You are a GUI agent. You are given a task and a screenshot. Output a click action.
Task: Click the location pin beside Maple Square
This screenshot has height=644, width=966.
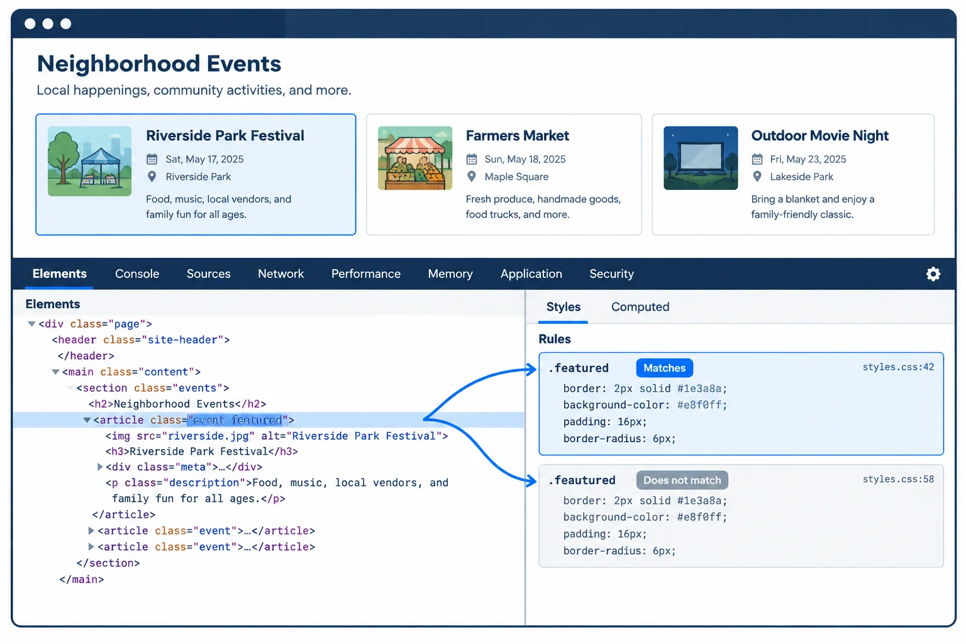pyautogui.click(x=471, y=177)
